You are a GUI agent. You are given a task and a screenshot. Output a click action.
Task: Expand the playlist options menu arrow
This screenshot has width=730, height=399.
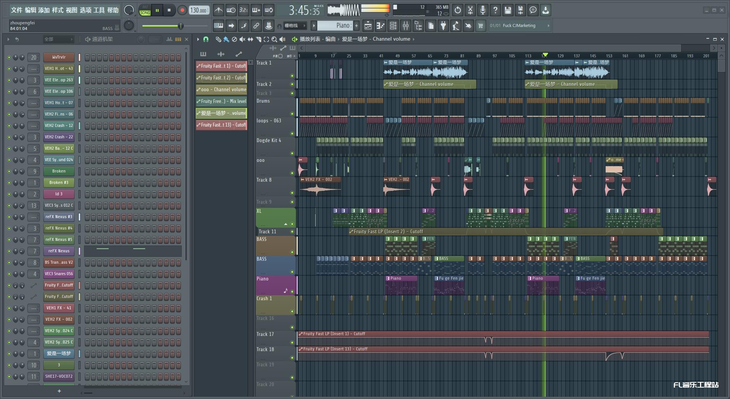pos(198,39)
